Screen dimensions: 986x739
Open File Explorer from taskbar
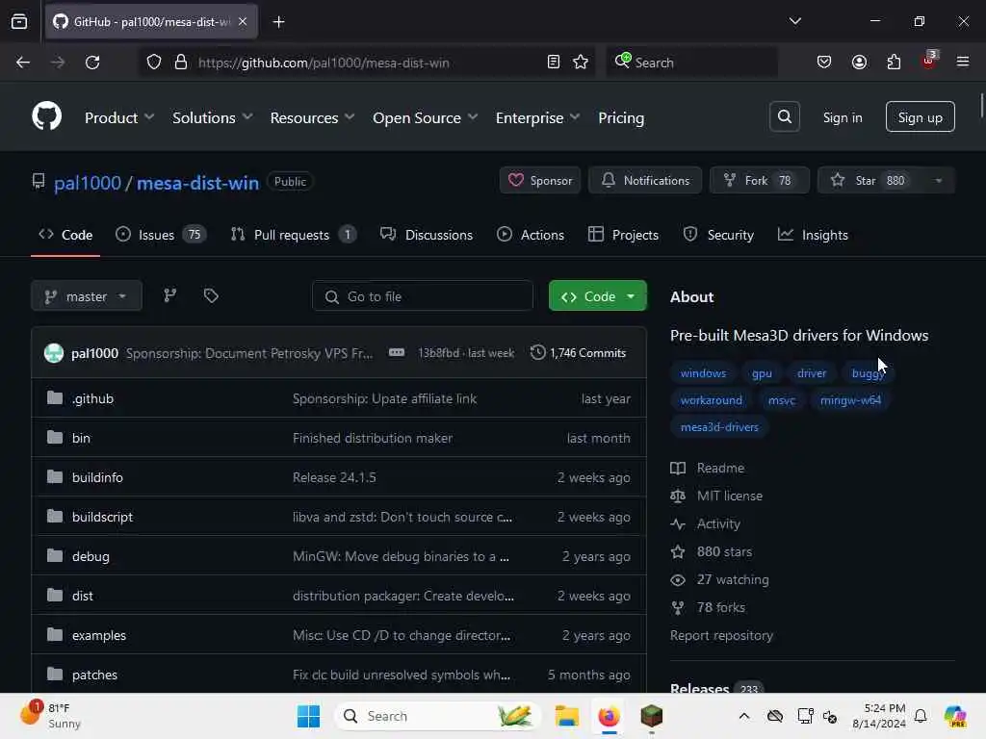tap(566, 716)
